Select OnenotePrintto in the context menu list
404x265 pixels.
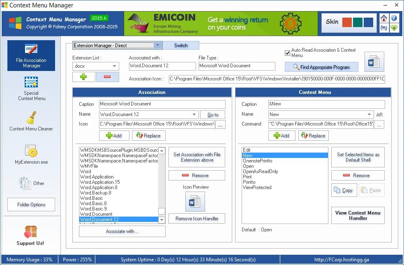(x=285, y=161)
